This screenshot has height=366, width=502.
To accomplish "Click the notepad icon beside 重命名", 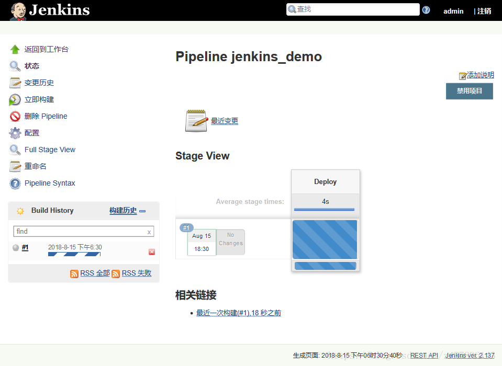I will click(x=15, y=167).
